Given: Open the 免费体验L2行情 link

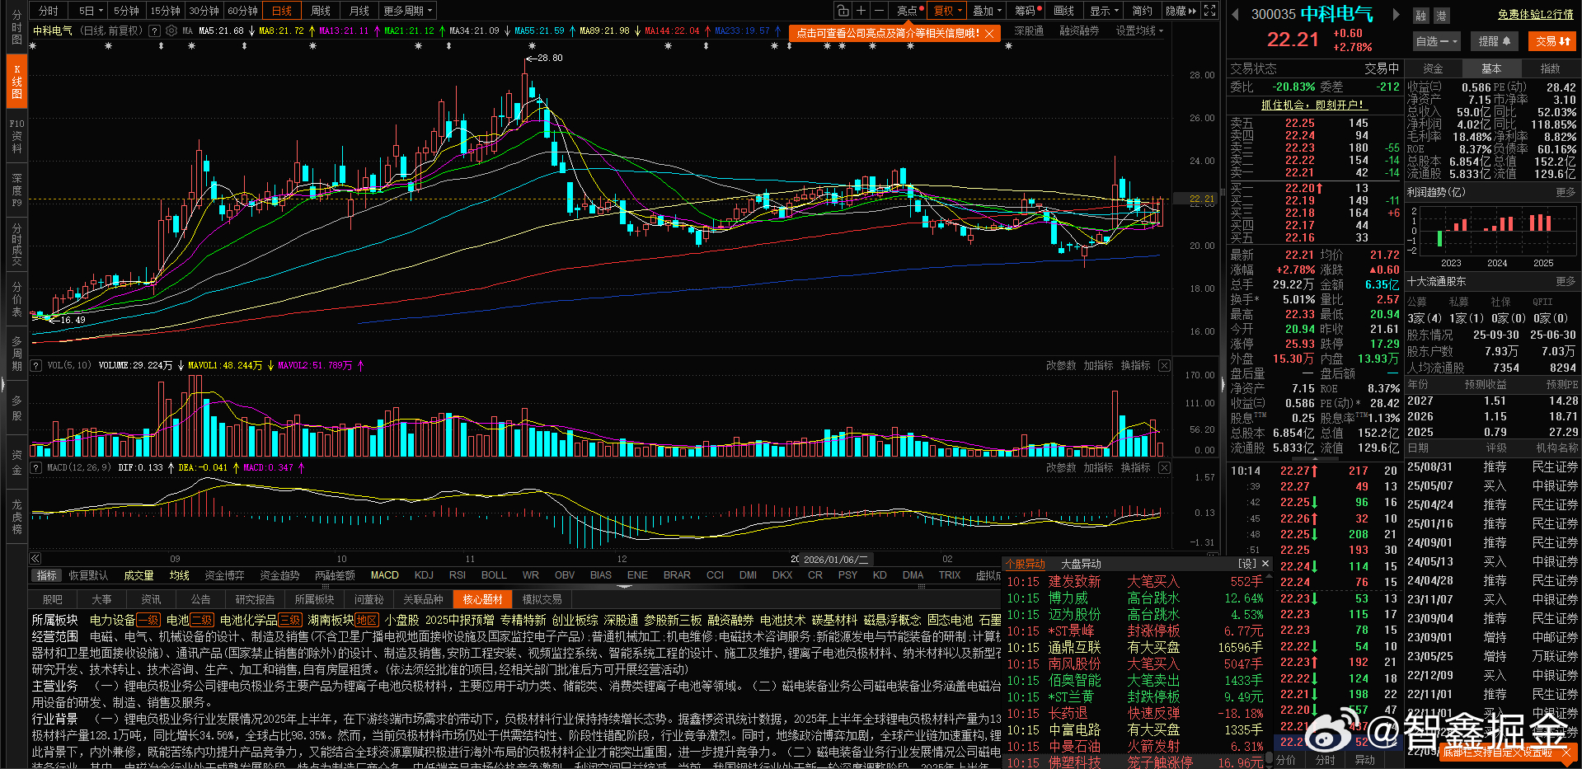Looking at the screenshot, I should pos(1535,13).
